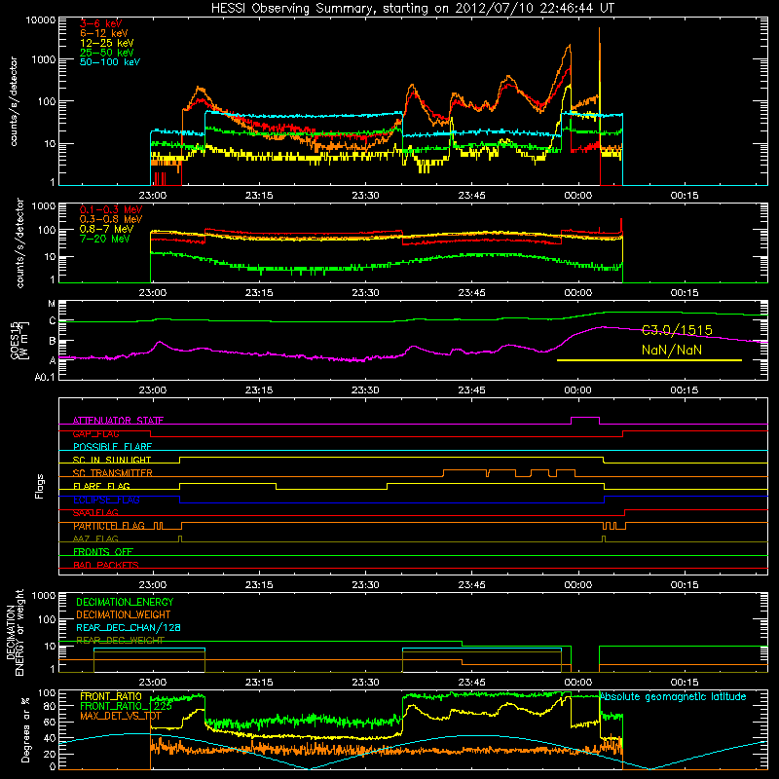The image size is (779, 779).
Task: Select the M class tick on GOES axis
Action: [52, 304]
